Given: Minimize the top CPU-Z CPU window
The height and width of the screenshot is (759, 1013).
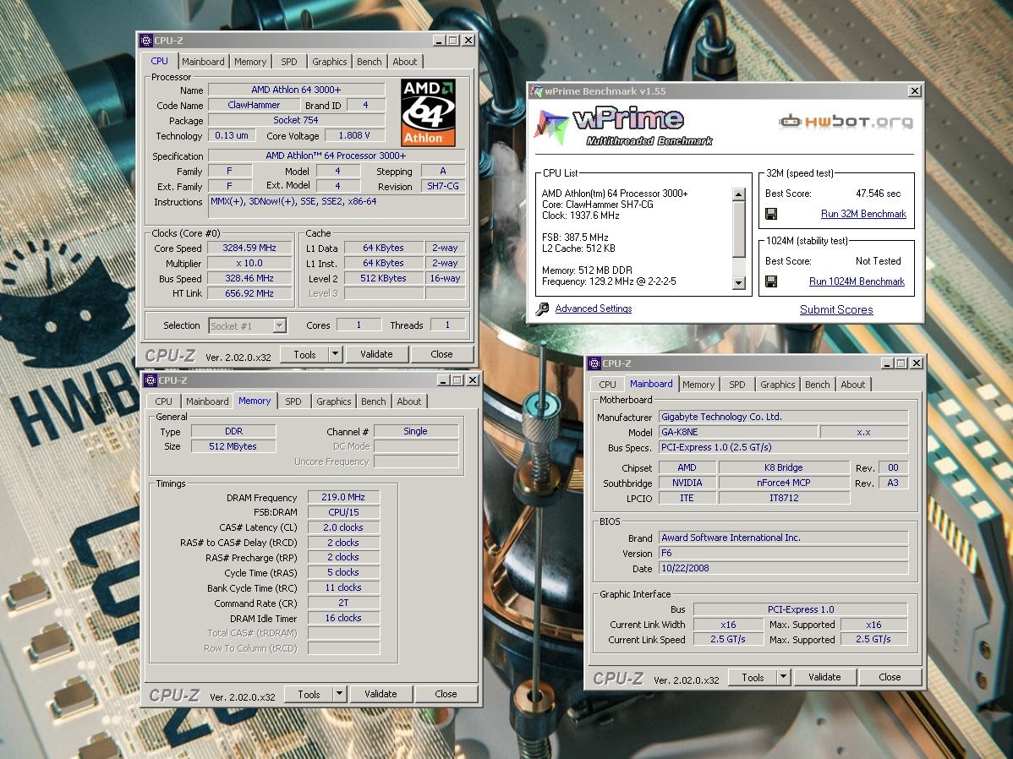Looking at the screenshot, I should pos(439,40).
